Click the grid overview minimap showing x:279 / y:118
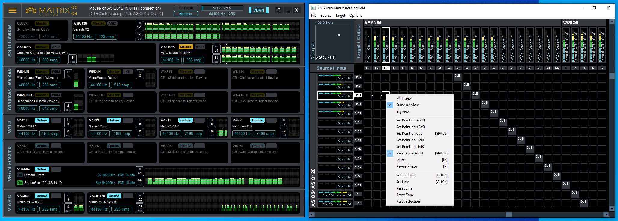Screen dimensions: 618x221 (x=333, y=43)
